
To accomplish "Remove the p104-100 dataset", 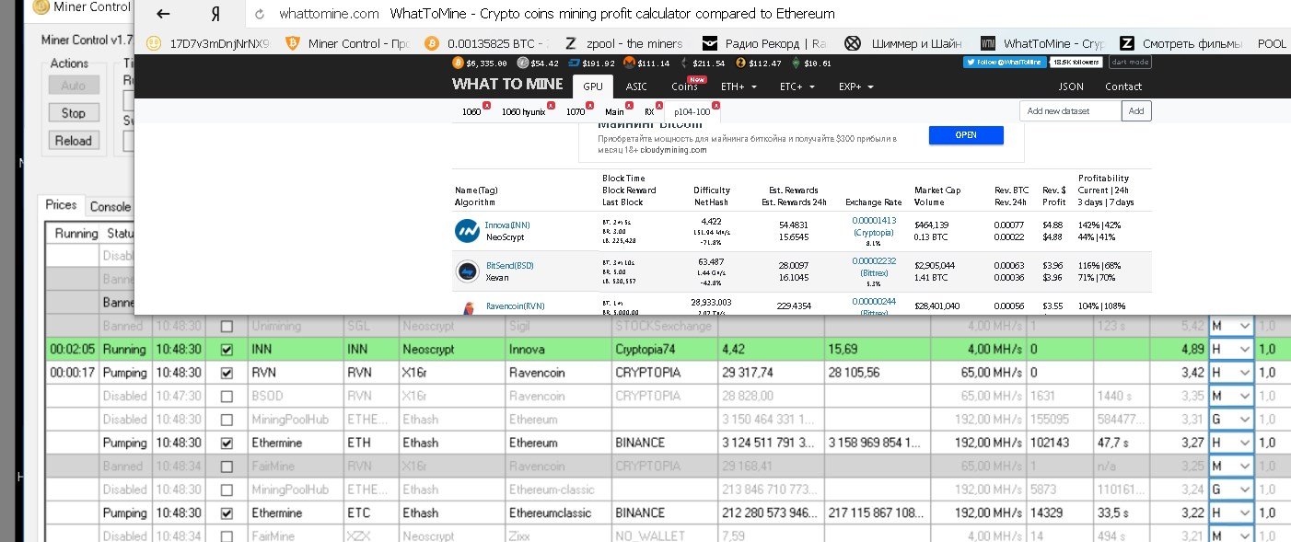I will pyautogui.click(x=715, y=106).
